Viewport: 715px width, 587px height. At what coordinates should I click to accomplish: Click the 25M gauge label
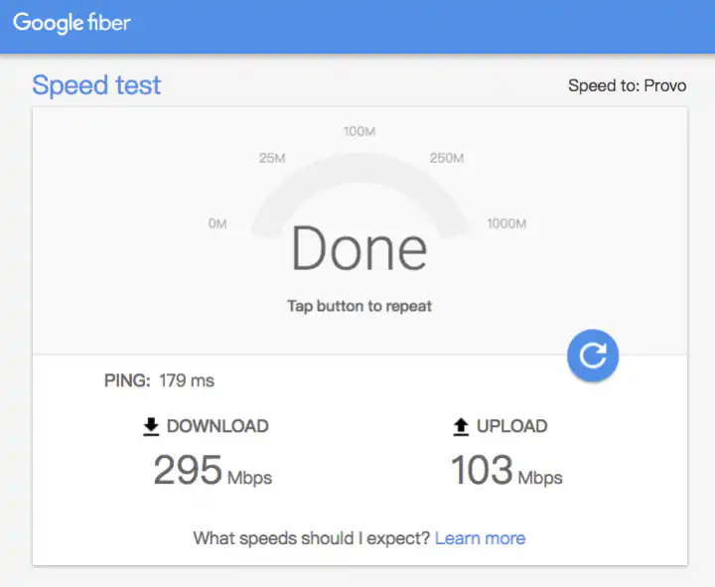[272, 158]
